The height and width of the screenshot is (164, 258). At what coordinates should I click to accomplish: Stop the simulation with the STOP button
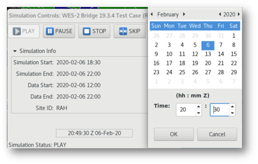[x=94, y=31]
